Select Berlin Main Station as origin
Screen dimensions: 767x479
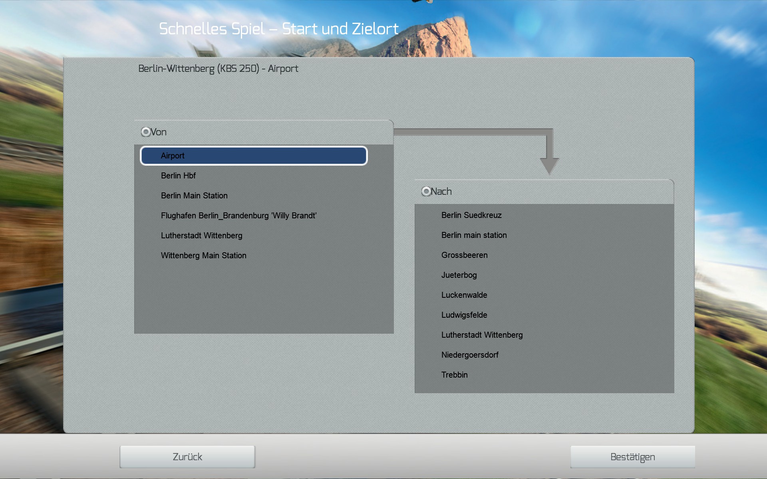(194, 196)
